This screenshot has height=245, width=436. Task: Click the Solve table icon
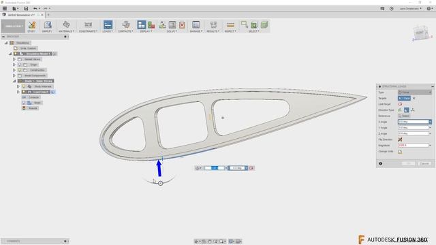point(172,25)
